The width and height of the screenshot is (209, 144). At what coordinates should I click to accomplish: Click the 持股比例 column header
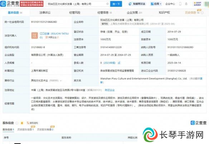pyautogui.click(x=132, y=138)
